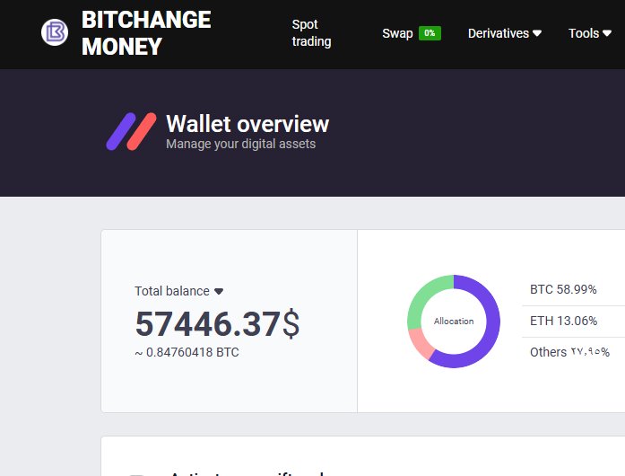Viewport: 625px width, 476px height.
Task: Expand the Derivatives dropdown
Action: [505, 33]
